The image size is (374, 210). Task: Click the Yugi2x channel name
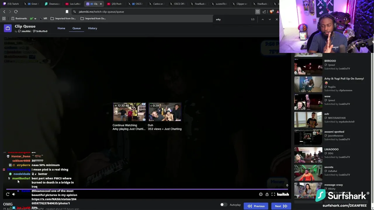click(x=332, y=87)
